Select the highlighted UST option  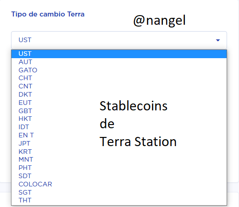pos(119,54)
